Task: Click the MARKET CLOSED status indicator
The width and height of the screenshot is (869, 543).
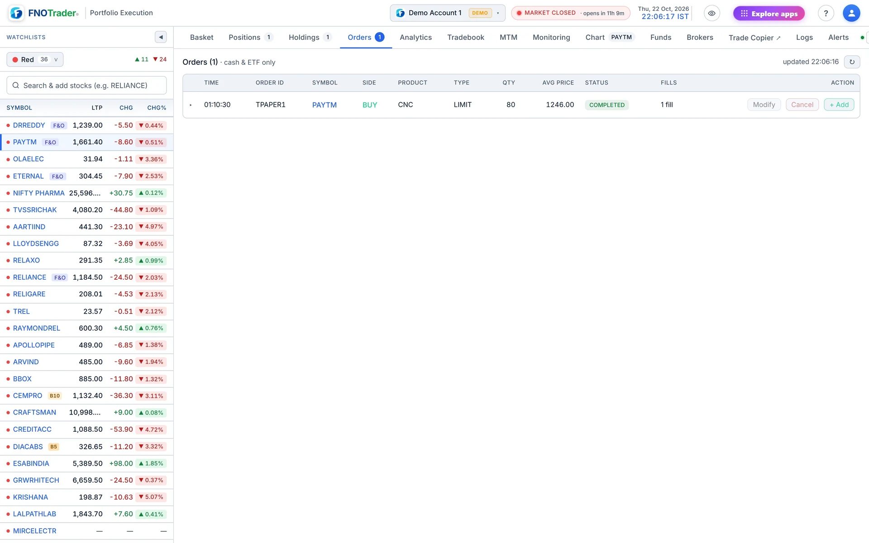Action: point(570,13)
